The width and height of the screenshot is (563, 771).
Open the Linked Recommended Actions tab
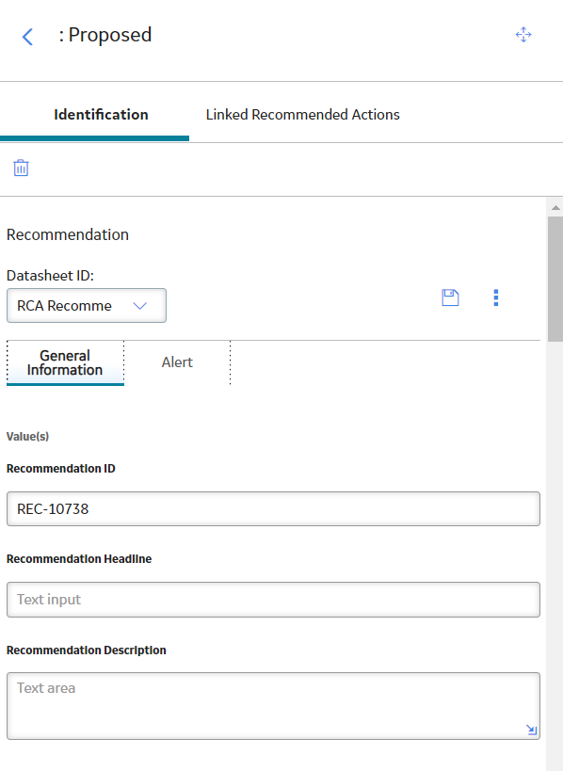coord(302,115)
